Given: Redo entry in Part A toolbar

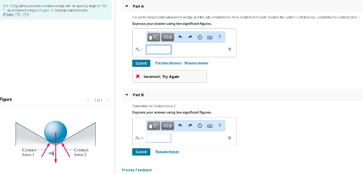Looking at the screenshot, I should 190,37.
